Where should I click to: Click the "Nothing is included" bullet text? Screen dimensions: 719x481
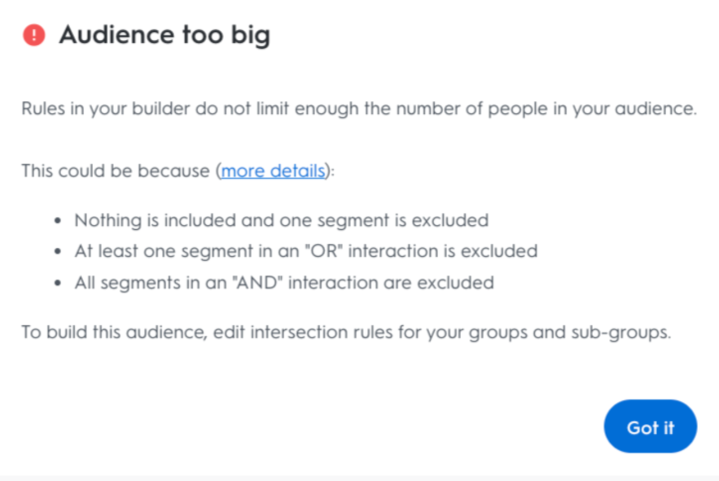tap(281, 220)
